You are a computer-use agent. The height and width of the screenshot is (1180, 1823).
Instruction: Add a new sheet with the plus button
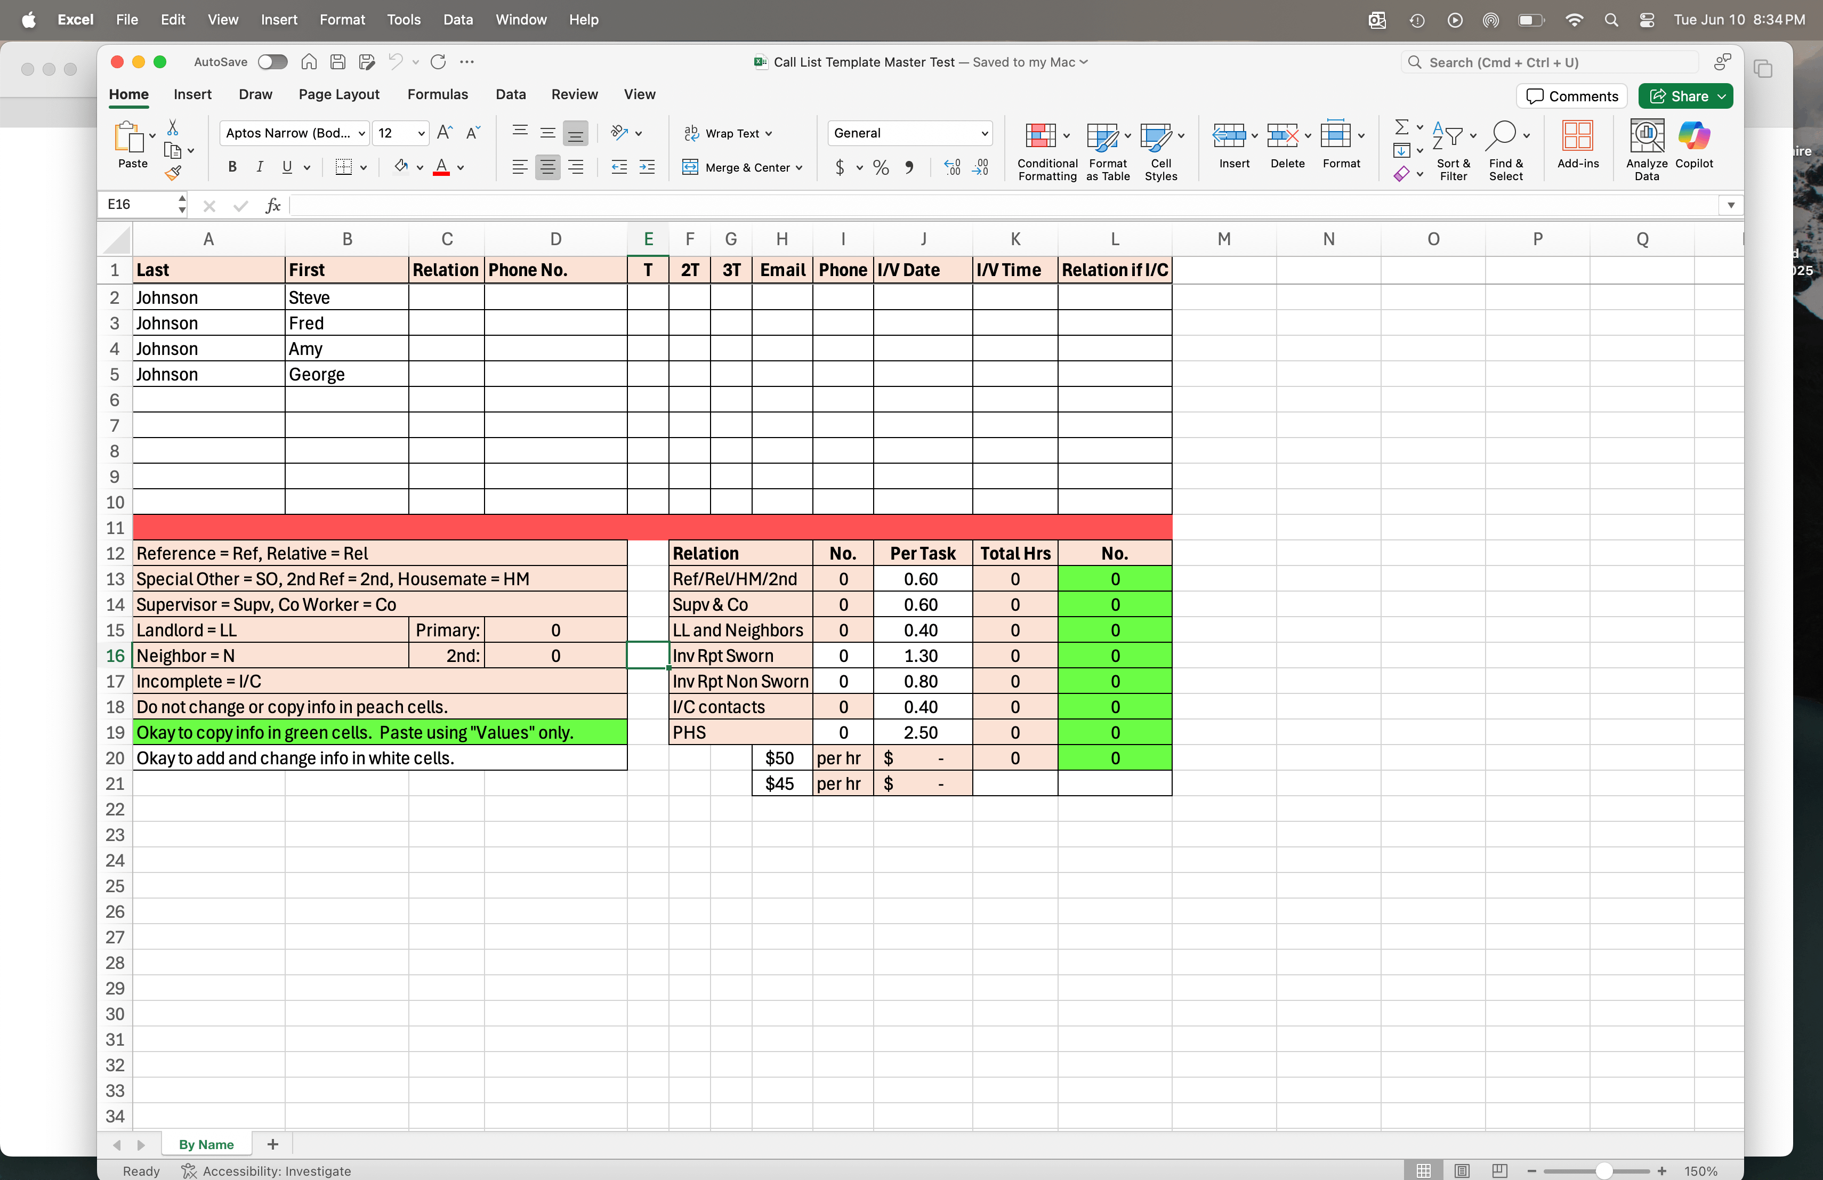(273, 1144)
